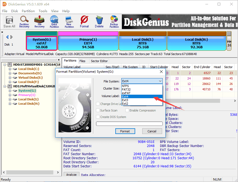Expand the Local Disk(C:) tree node

point(10,69)
